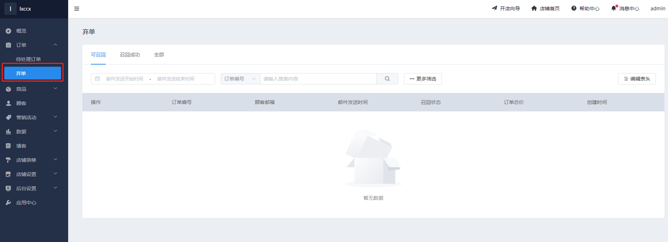Select the email send start time field

[125, 79]
